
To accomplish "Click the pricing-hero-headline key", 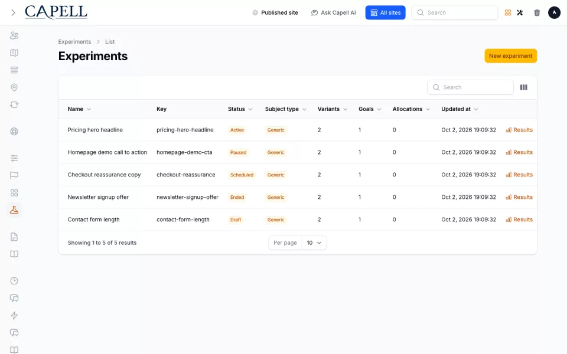I will [185, 130].
